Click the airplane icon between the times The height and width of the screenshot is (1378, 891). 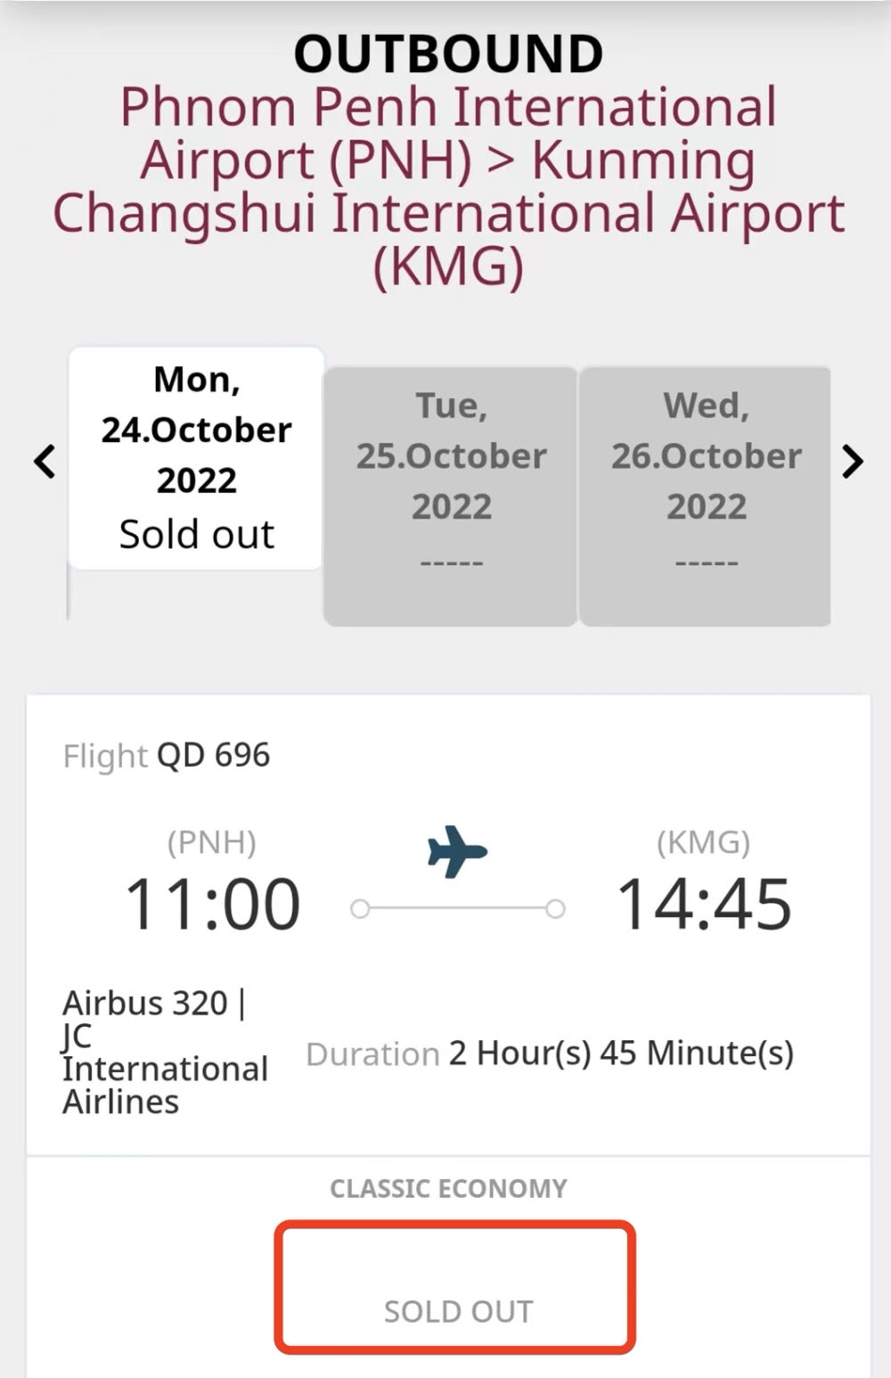click(x=457, y=850)
